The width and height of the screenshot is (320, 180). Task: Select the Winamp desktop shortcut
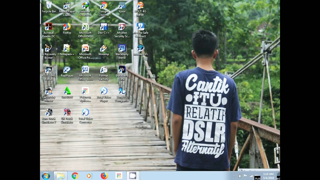point(103,50)
